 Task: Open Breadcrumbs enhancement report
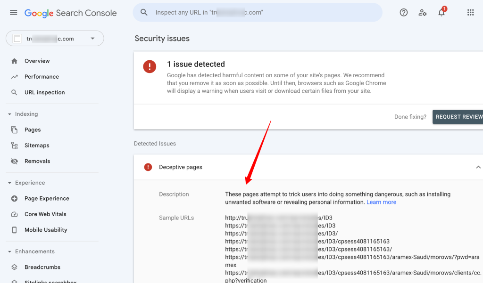click(42, 267)
